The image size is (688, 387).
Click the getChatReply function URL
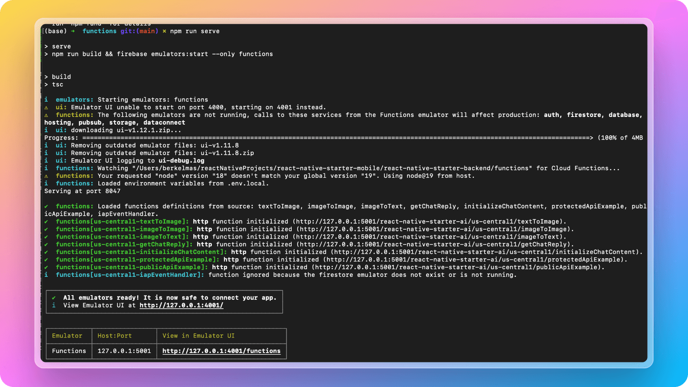[433, 245]
